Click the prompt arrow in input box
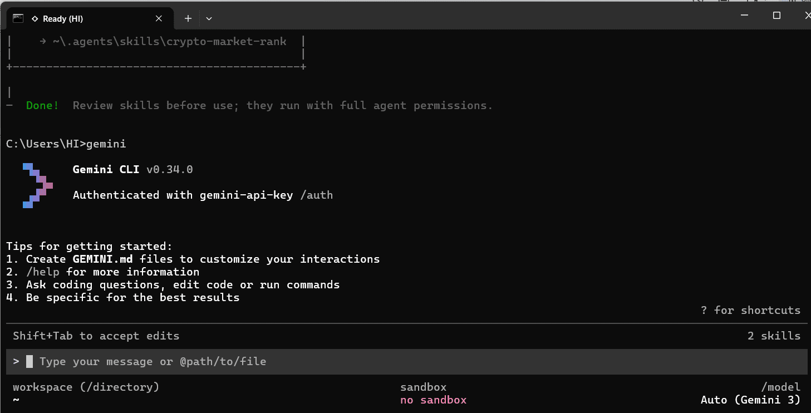This screenshot has height=413, width=811. click(16, 362)
